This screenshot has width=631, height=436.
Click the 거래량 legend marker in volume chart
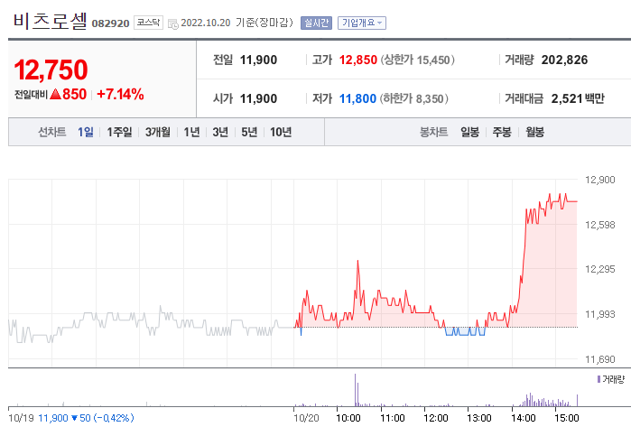pos(599,379)
